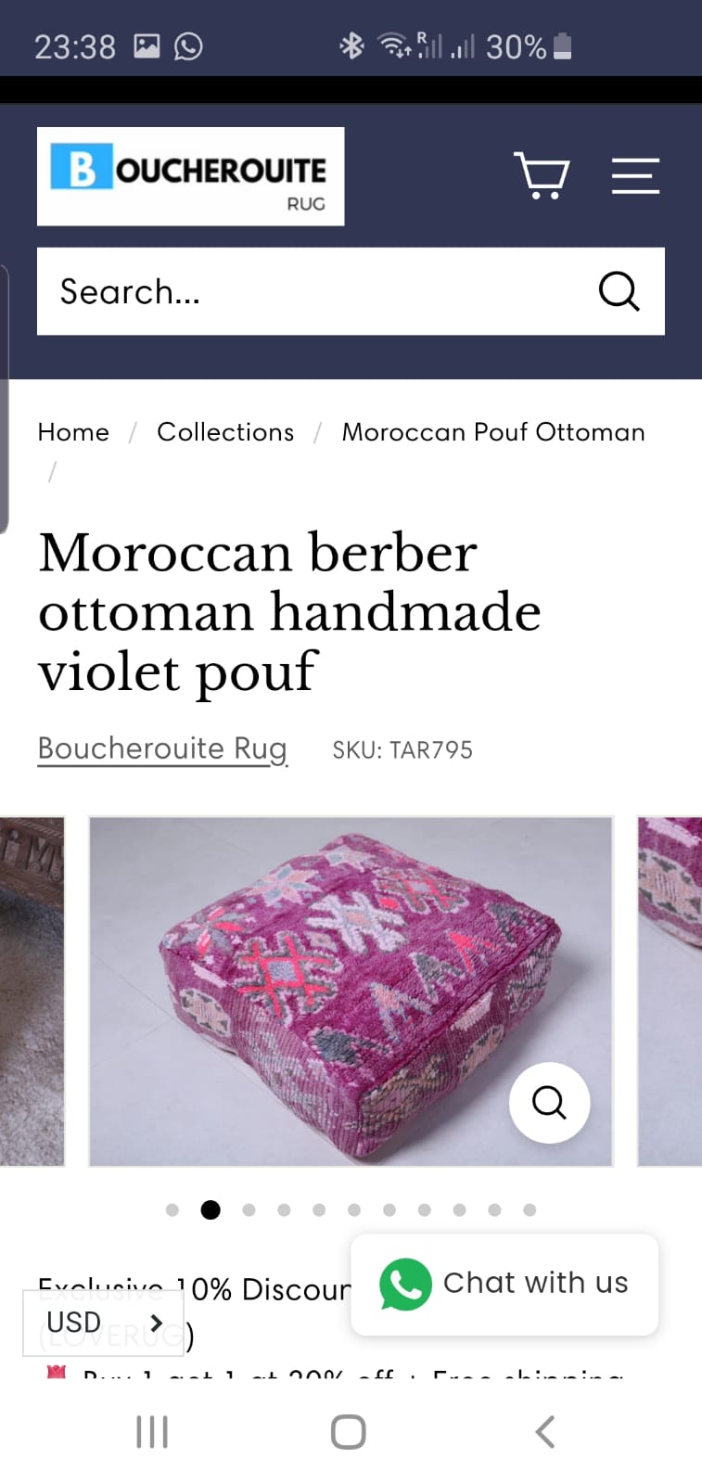Open the shopping cart icon
The height and width of the screenshot is (1484, 702).
(542, 175)
